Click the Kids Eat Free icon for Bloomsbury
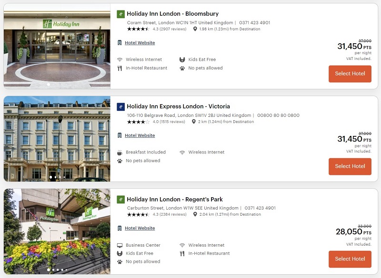Image resolution: width=381 pixels, height=278 pixels. 182,59
